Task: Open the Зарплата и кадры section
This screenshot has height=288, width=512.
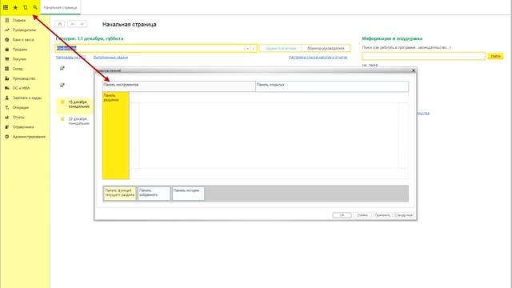Action: coord(26,98)
